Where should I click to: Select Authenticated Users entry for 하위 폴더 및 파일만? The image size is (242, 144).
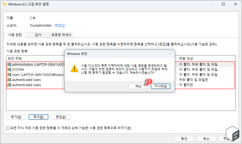click(121, 80)
